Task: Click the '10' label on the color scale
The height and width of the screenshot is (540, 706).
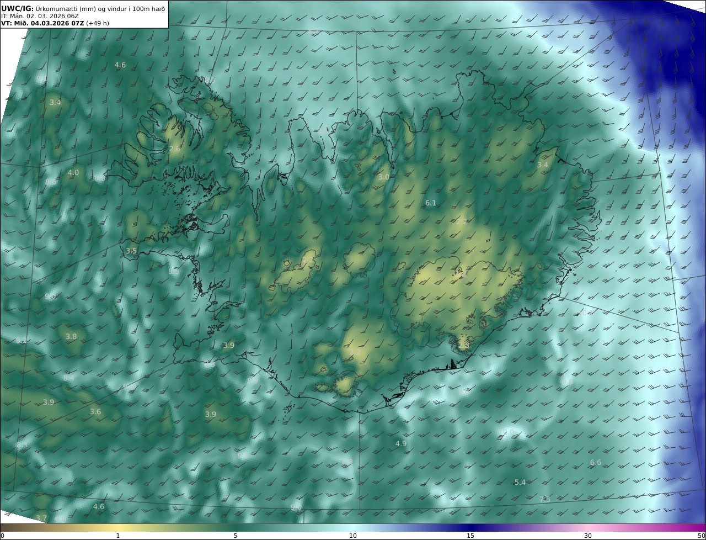Action: [353, 536]
